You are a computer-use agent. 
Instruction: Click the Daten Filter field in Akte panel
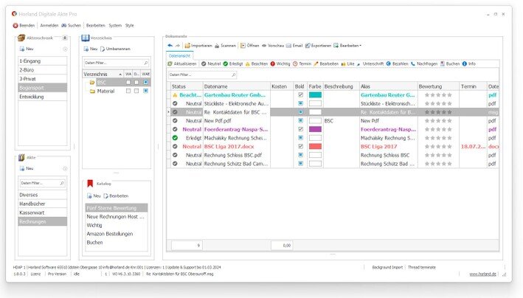(42, 183)
